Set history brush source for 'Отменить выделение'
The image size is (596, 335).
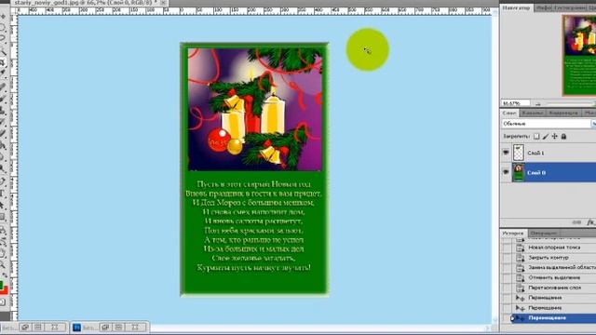[x=507, y=278]
